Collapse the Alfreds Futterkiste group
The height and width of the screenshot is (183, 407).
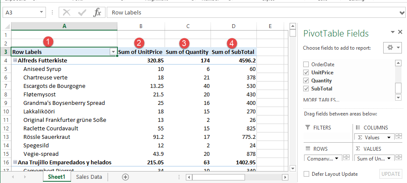click(15, 61)
